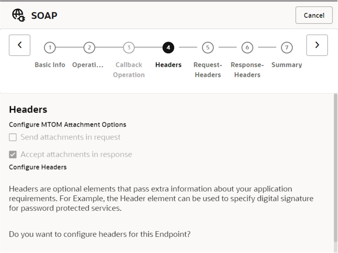Click step 4 Headers circle
Viewport: 338px width, 253px height.
click(x=168, y=47)
